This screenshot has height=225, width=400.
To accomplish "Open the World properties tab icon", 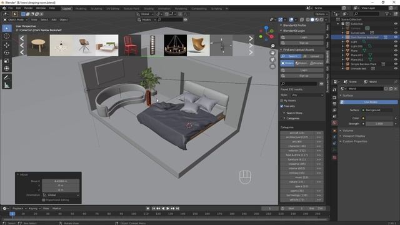I will 334,122.
